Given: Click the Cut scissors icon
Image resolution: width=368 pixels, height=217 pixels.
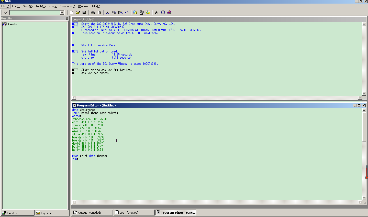Looking at the screenshot, I should (108, 13).
